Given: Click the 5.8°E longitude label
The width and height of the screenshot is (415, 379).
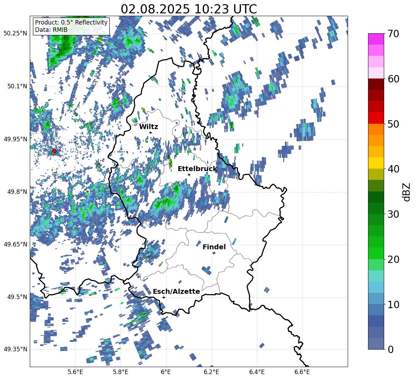Looking at the screenshot, I should click(121, 372).
